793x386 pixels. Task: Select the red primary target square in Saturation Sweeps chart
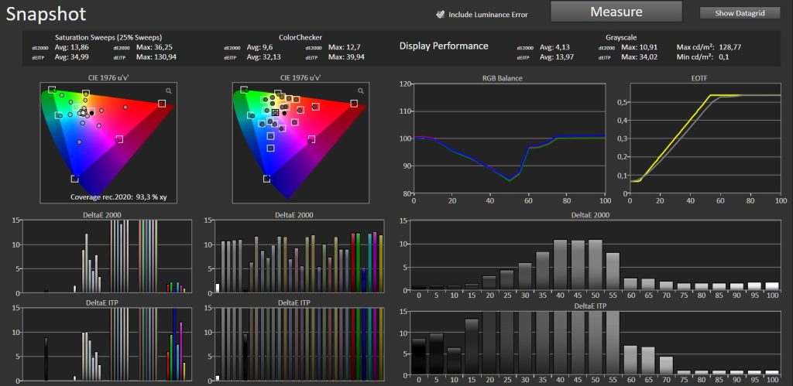[162, 104]
